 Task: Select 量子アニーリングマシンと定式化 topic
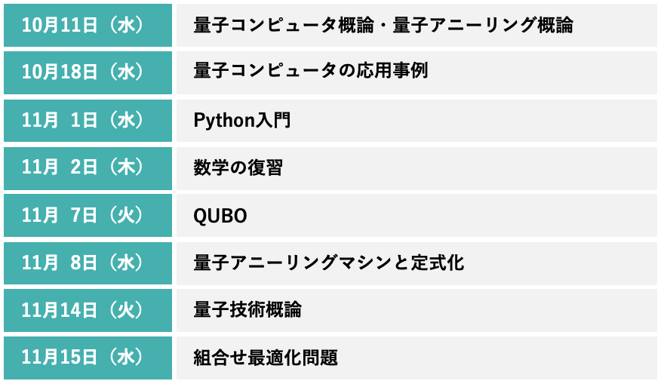pyautogui.click(x=329, y=263)
